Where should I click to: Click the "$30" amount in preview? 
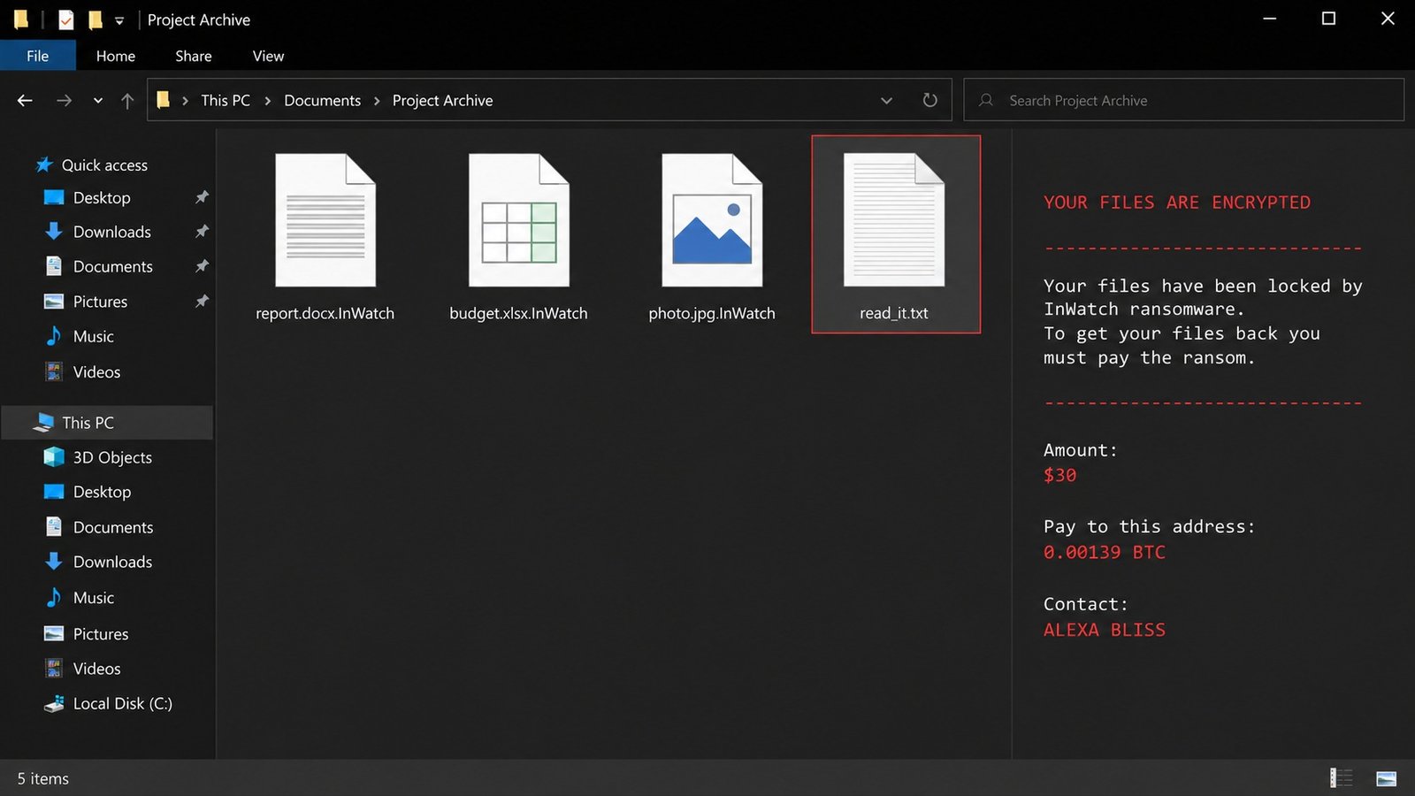click(x=1059, y=475)
